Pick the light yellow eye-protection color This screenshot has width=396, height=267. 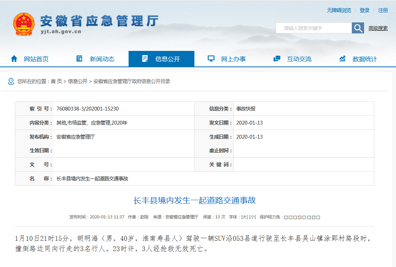pos(290,217)
